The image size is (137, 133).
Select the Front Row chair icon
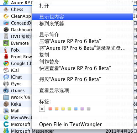tap(6, 57)
